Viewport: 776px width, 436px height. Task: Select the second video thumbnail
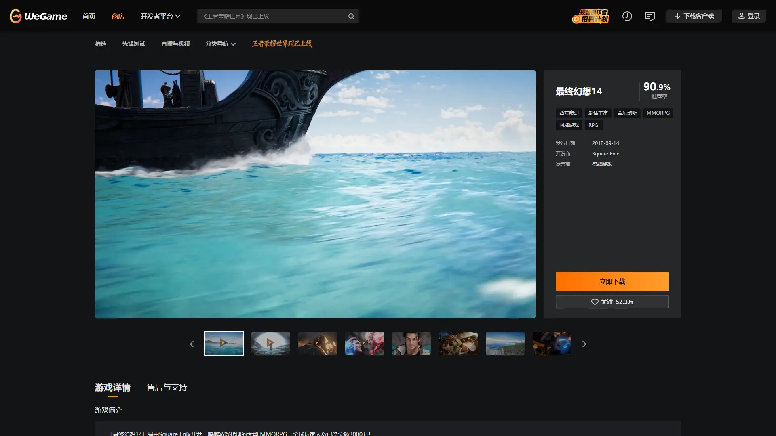tap(270, 344)
